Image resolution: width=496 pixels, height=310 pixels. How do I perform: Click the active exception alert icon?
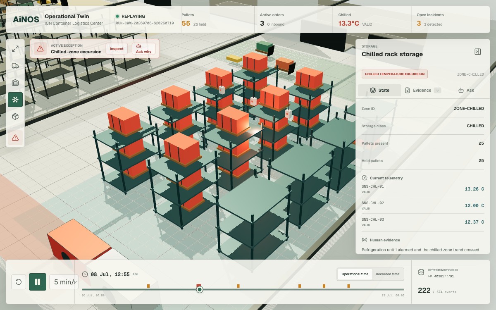(40, 49)
